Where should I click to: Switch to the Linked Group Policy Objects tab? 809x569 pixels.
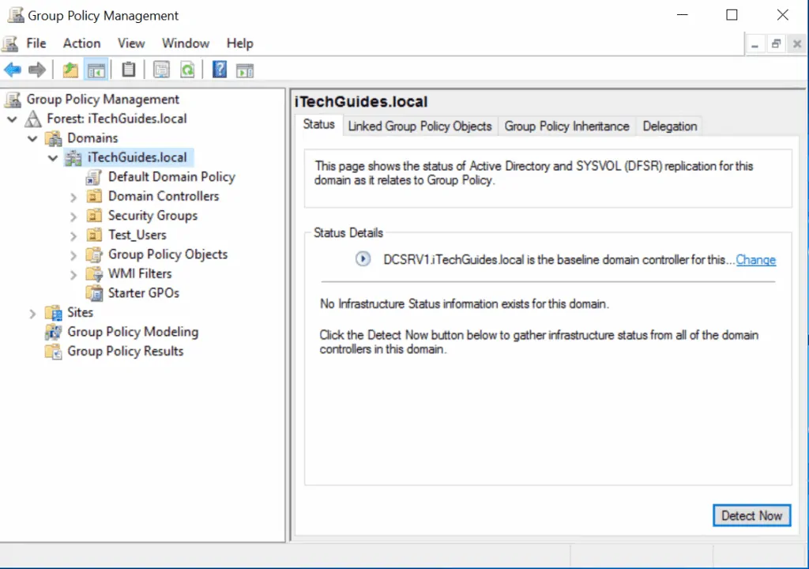[x=420, y=126]
